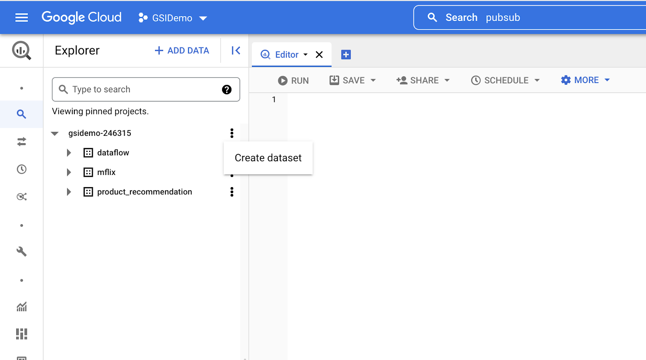Click the ADD DATA button
This screenshot has height=360, width=646.
pos(182,50)
